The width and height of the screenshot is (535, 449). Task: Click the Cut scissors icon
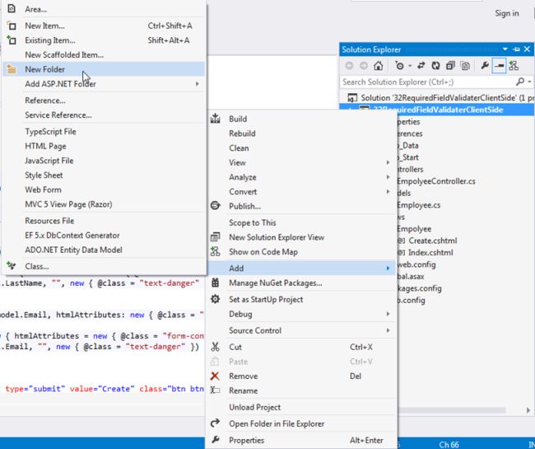point(216,347)
